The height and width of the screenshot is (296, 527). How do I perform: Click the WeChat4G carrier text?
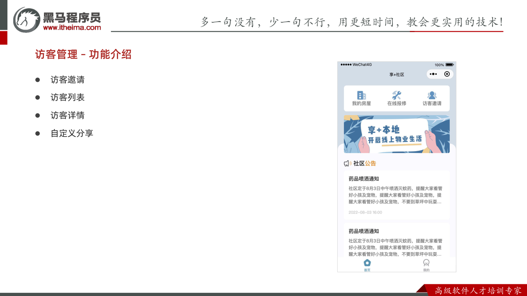coord(362,65)
